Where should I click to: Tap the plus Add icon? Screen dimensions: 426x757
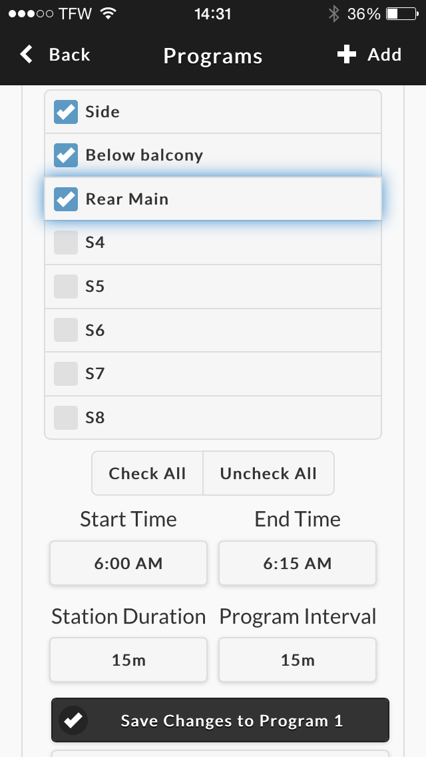coord(347,55)
